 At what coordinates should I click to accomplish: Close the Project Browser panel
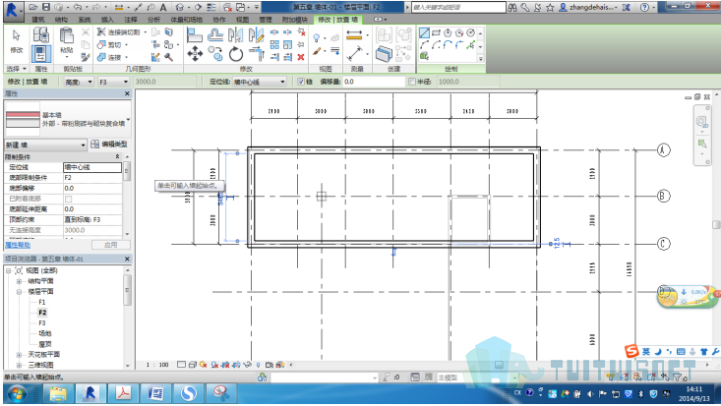127,260
